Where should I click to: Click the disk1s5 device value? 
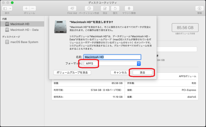click(192, 97)
